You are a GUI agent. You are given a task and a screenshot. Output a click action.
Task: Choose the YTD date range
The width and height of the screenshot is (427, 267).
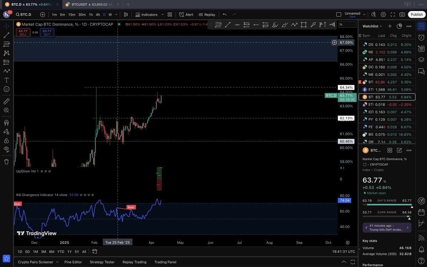pyautogui.click(x=60, y=252)
